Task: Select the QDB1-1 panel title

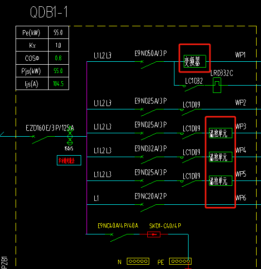Action: tap(49, 12)
